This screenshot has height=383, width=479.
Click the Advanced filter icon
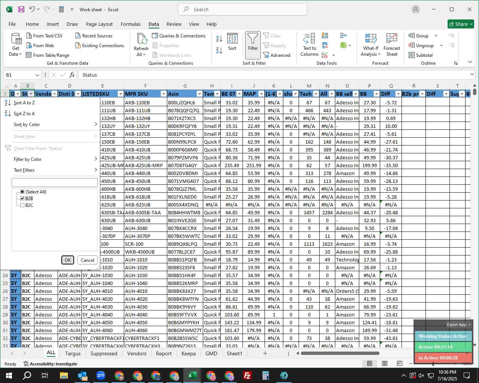coord(266,55)
